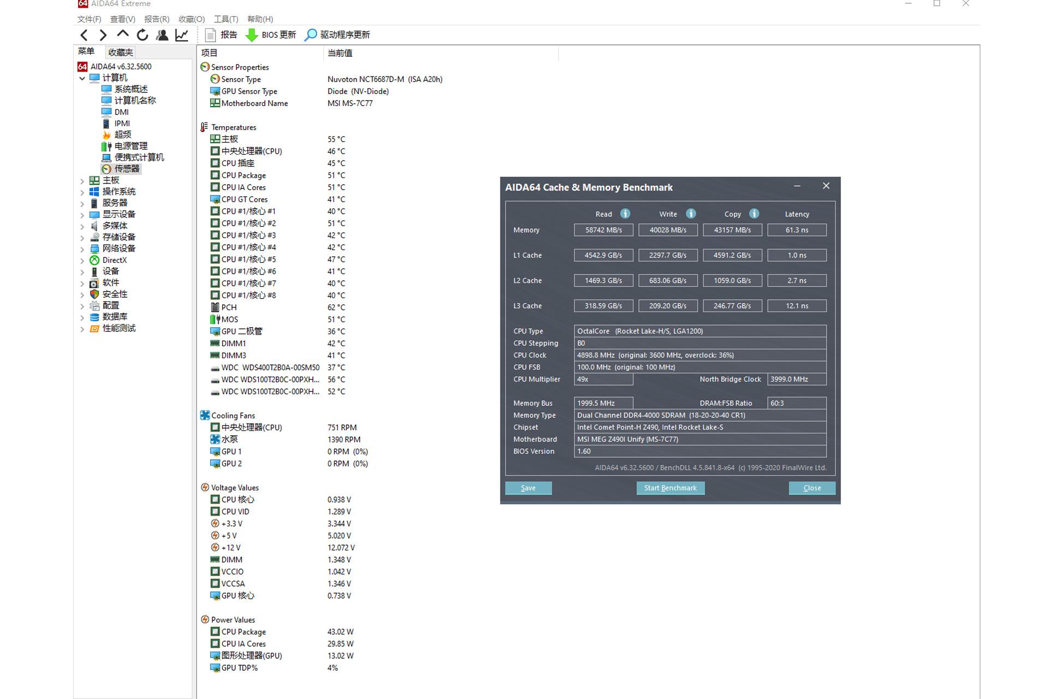The image size is (1048, 699).
Task: Open the 帮助(H) menu
Action: coord(260,19)
